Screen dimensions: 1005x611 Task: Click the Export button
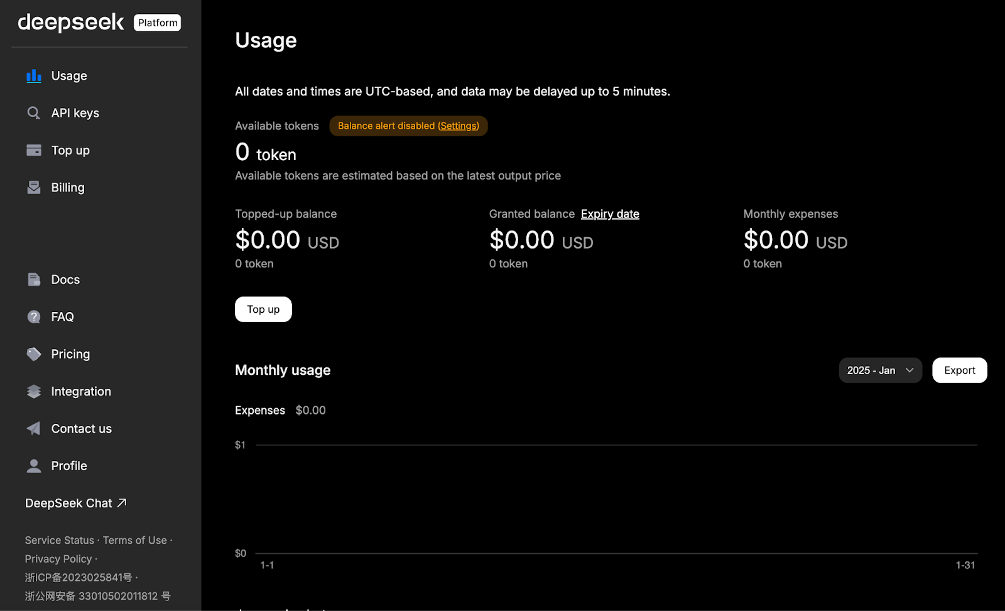[x=959, y=370]
